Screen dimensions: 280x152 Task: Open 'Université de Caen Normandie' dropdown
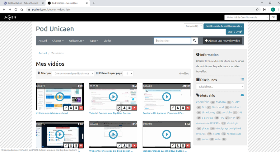click(x=246, y=17)
